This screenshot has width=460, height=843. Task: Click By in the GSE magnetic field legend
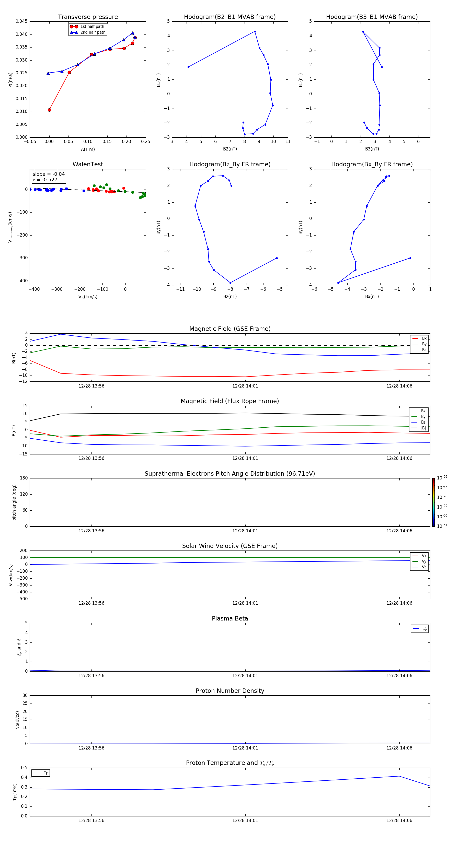pos(419,344)
